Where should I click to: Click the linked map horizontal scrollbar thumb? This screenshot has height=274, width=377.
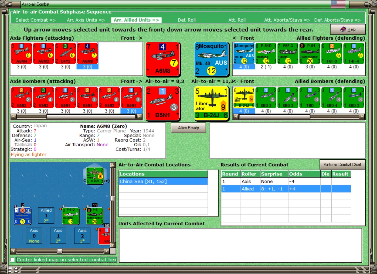(60, 251)
